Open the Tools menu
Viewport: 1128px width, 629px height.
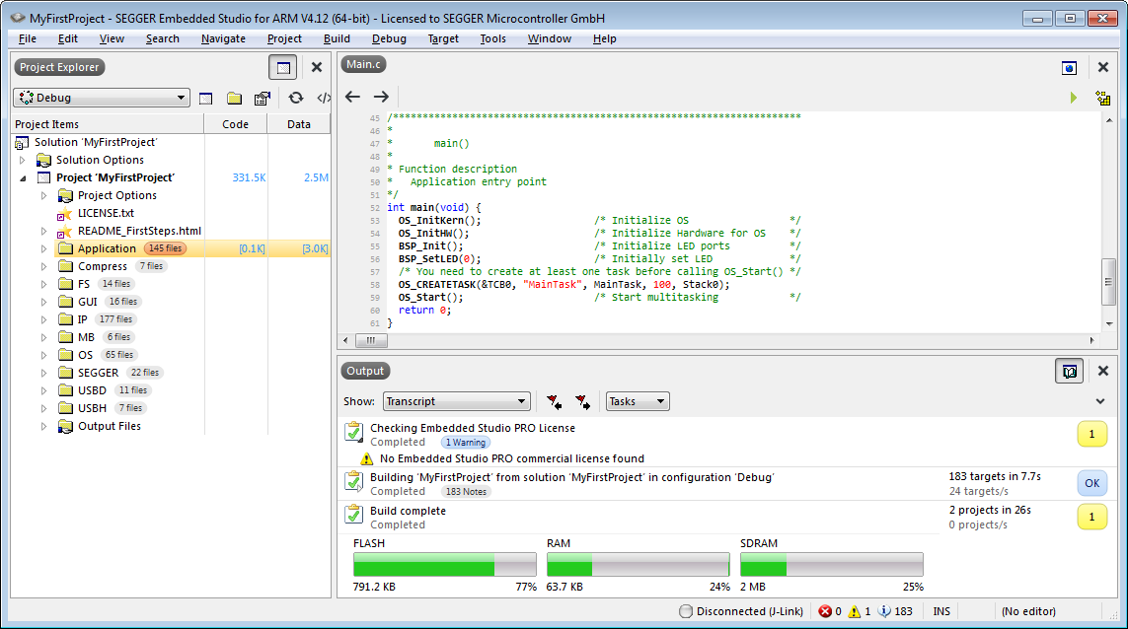(492, 38)
